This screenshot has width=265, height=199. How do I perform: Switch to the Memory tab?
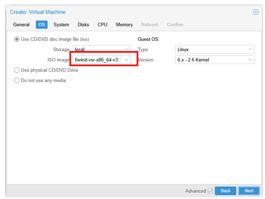coord(124,25)
